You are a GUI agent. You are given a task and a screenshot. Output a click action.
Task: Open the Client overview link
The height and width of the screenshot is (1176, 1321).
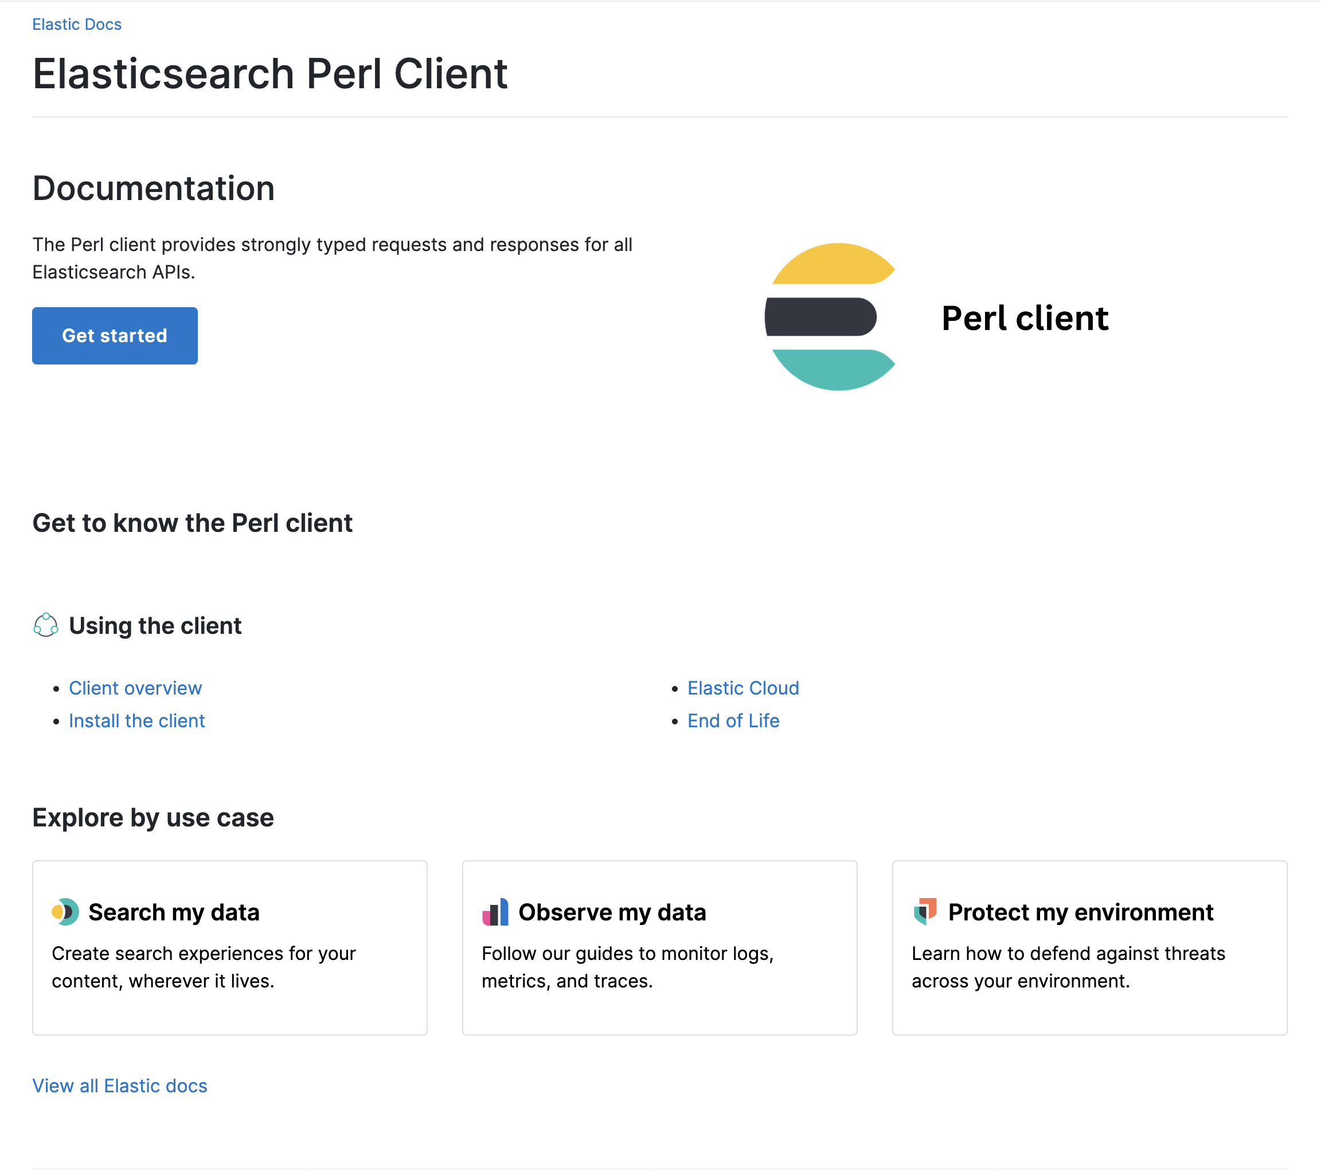[135, 688]
